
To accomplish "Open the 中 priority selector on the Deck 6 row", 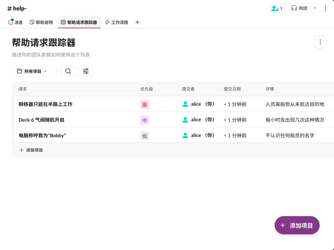I will click(144, 120).
